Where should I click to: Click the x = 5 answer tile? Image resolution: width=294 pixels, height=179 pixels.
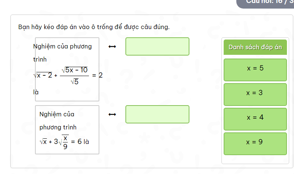tap(255, 69)
